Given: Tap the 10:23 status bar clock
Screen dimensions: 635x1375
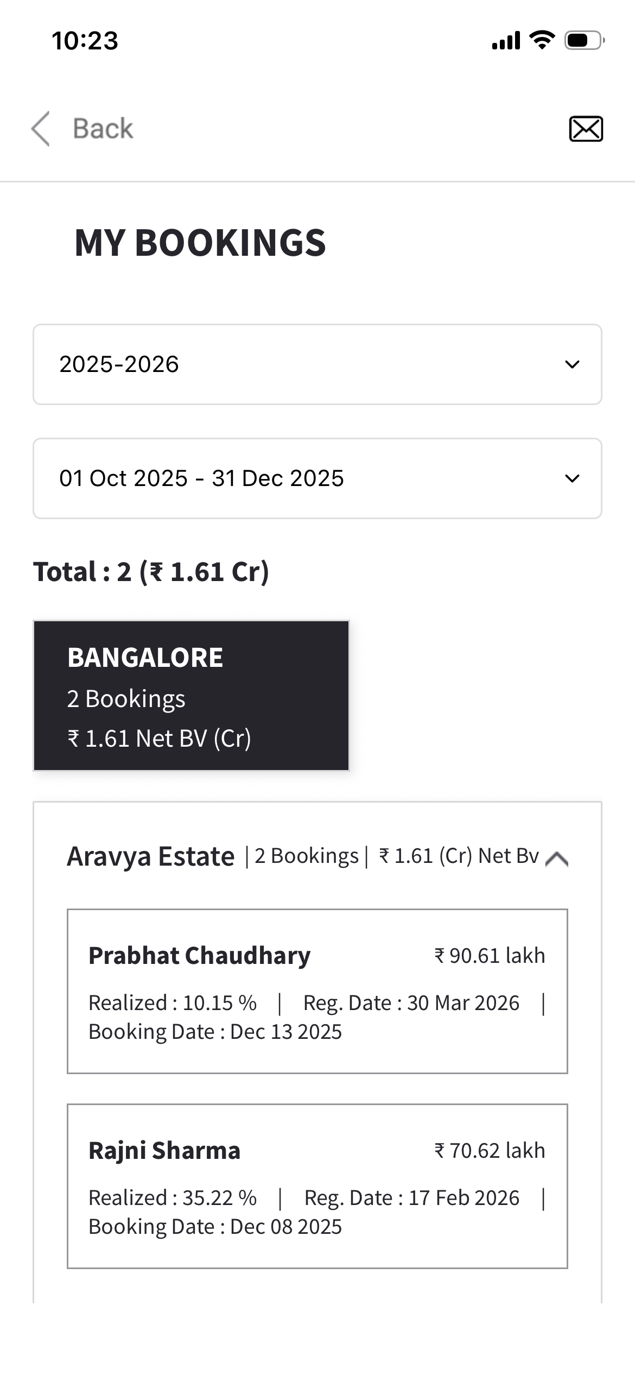Looking at the screenshot, I should [85, 41].
